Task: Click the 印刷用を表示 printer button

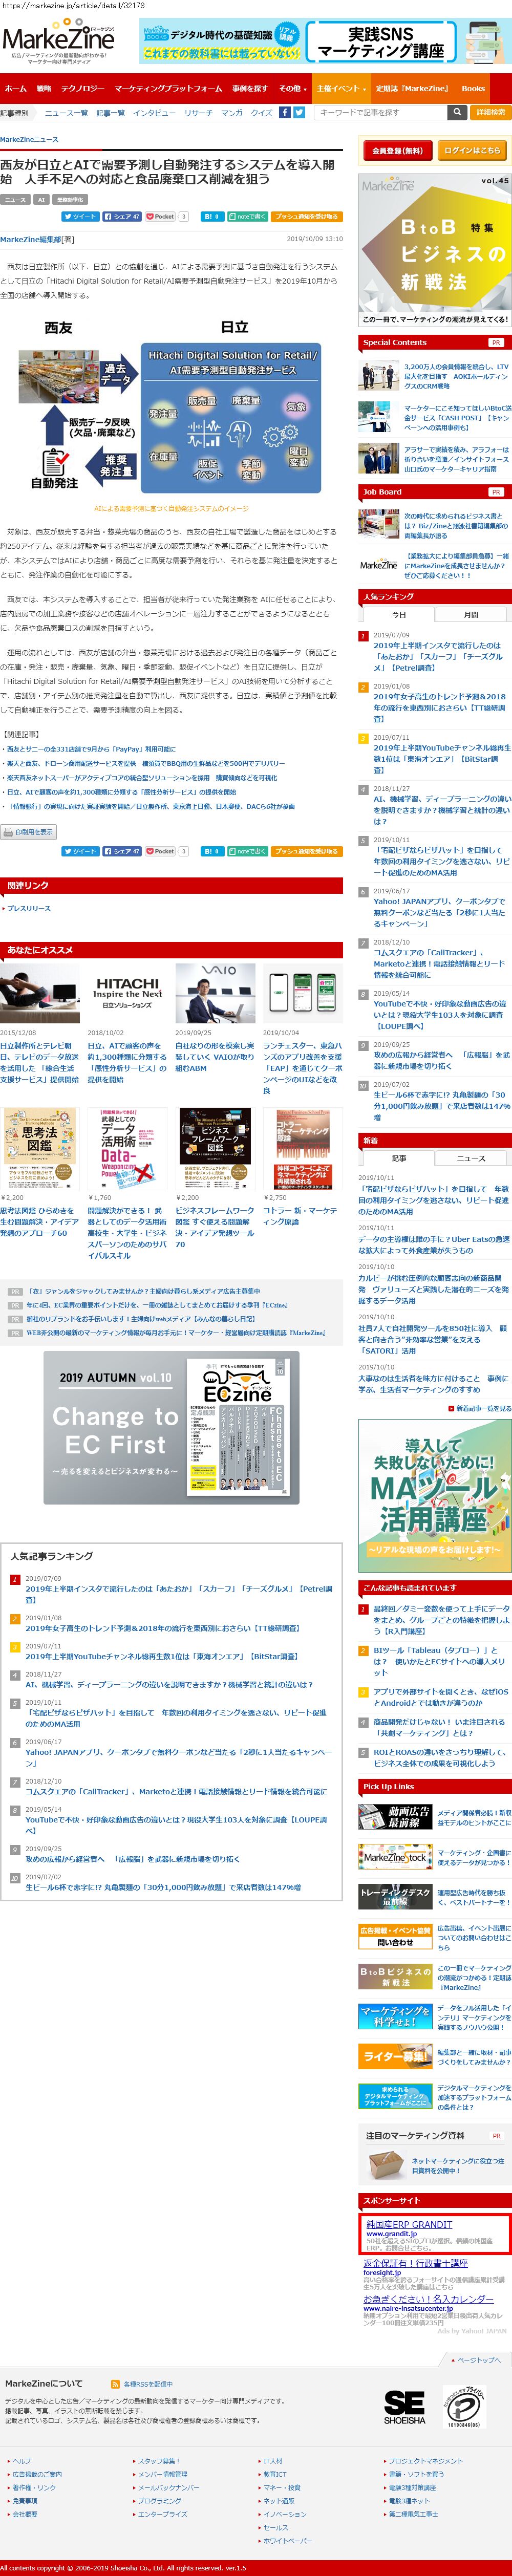Action: click(29, 832)
